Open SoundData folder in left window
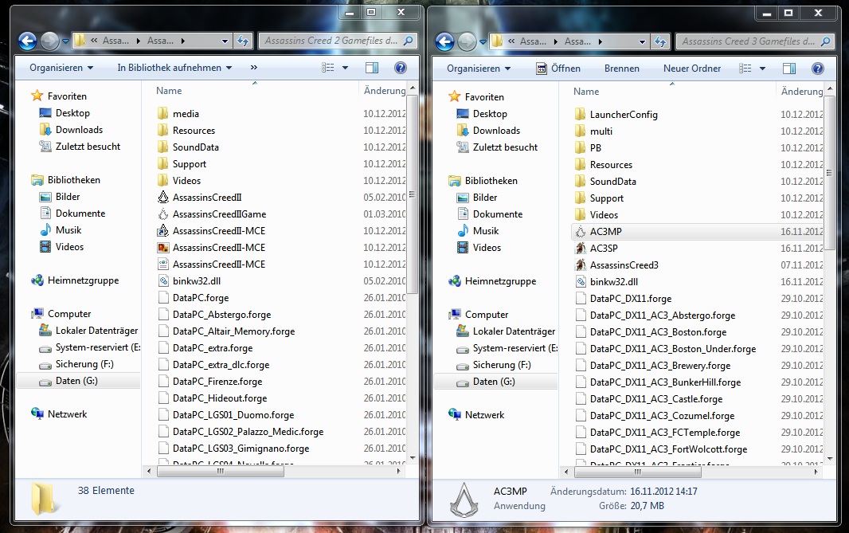 [188, 147]
